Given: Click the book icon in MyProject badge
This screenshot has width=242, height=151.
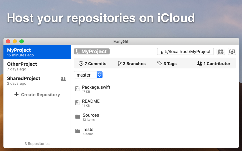Looking at the screenshot, I should click(78, 51).
